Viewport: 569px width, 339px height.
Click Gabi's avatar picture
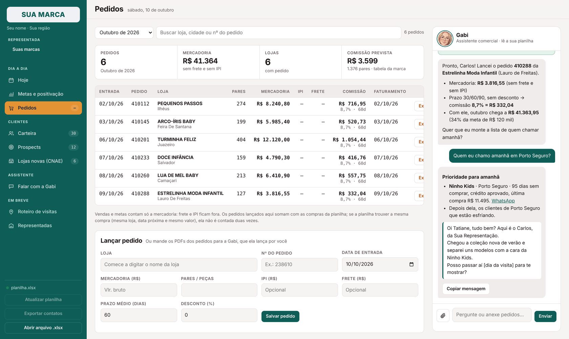tap(445, 39)
